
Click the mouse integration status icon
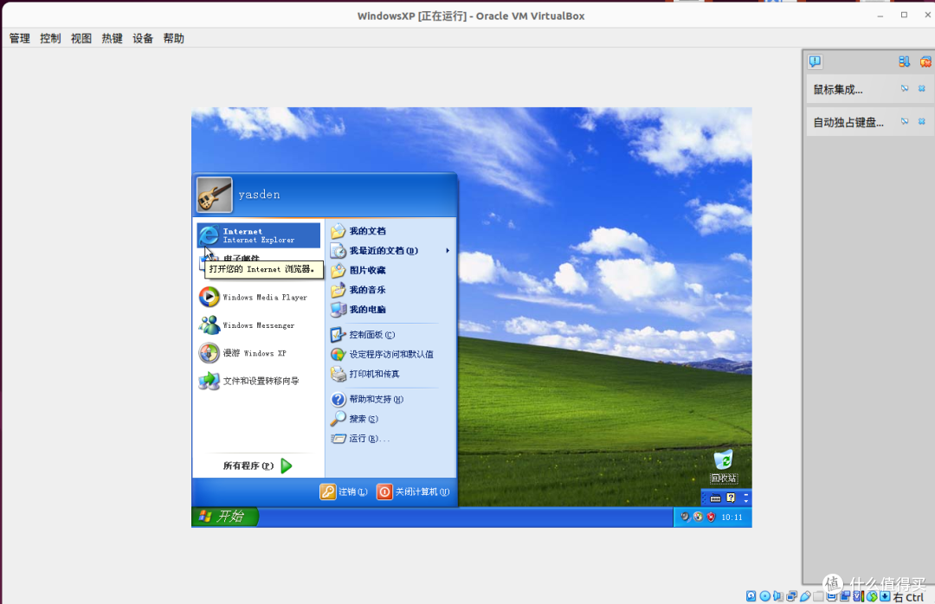872,595
